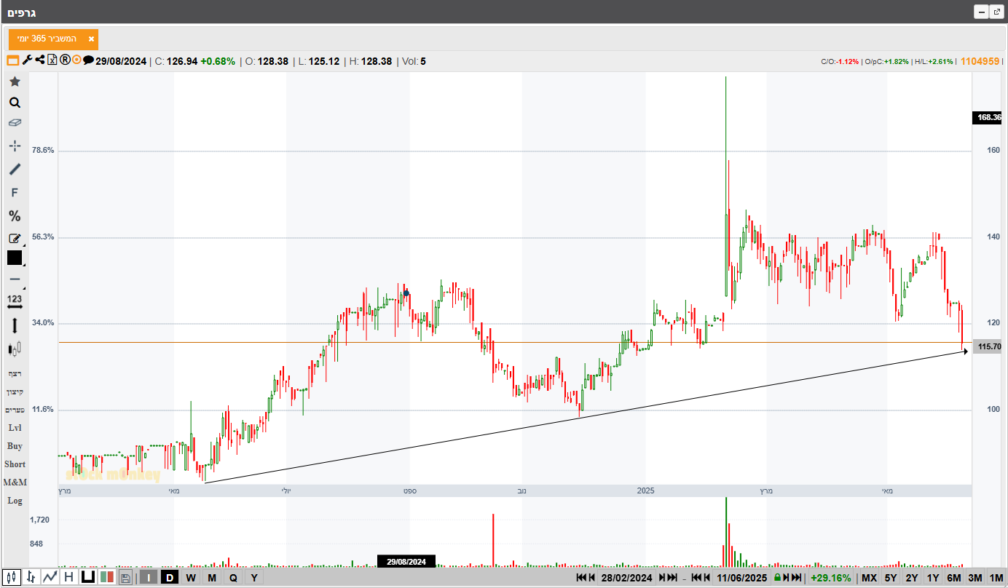The height and width of the screenshot is (588, 1008).
Task: Open the wrench settings icon
Action: 27,60
